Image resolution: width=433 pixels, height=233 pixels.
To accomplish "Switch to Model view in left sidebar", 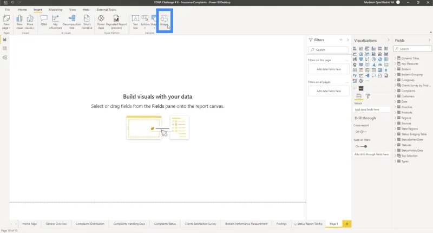I will pyautogui.click(x=5, y=57).
